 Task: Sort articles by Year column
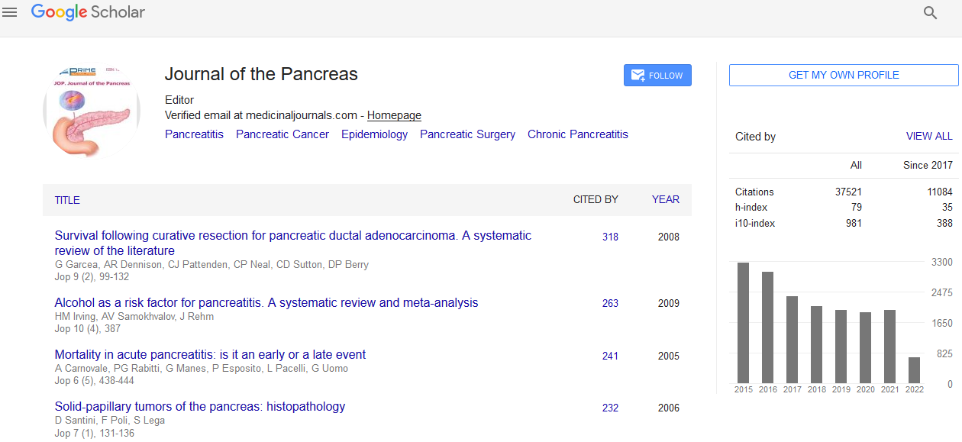pyautogui.click(x=665, y=199)
